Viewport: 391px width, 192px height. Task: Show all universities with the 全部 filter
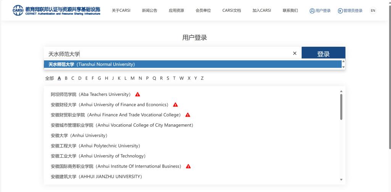(49, 78)
